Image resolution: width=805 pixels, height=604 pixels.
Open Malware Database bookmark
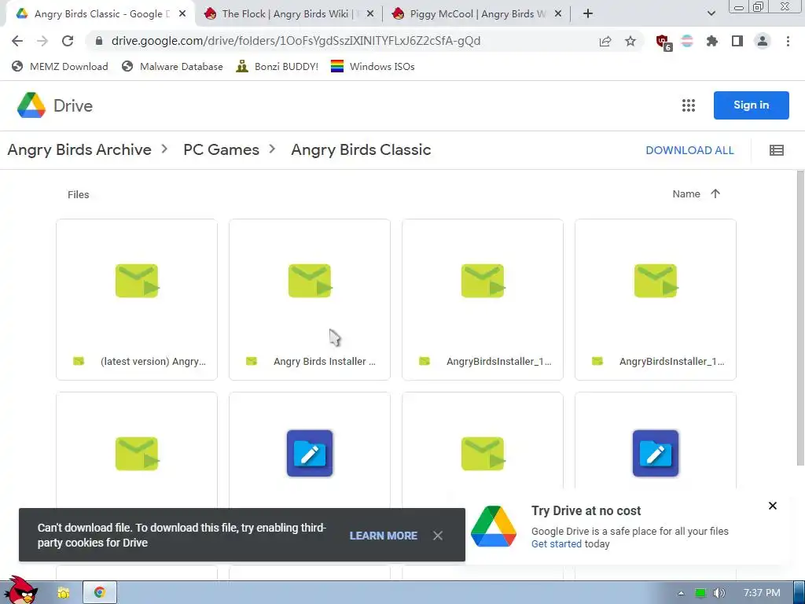point(172,66)
